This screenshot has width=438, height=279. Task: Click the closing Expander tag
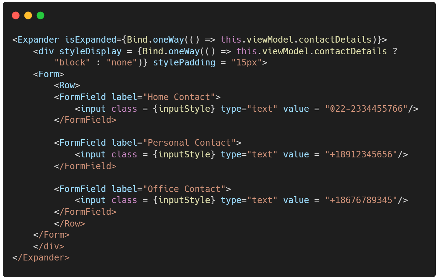[x=41, y=258]
